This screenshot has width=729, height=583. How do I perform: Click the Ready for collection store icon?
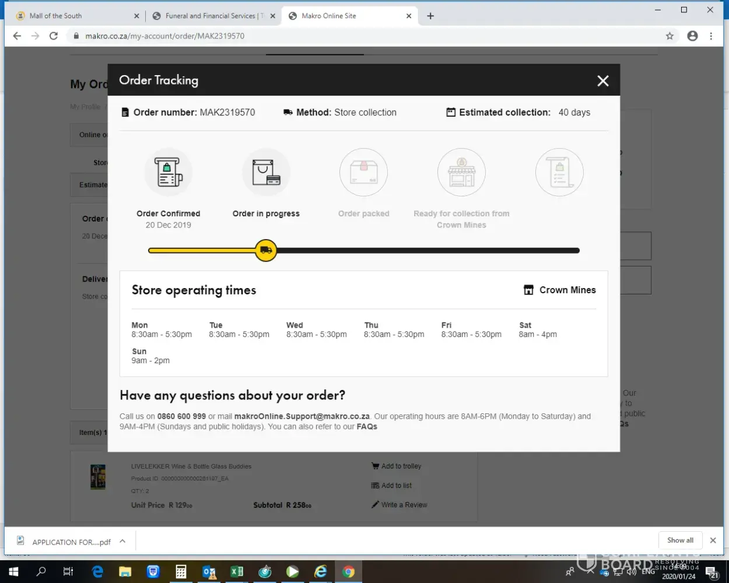click(461, 172)
